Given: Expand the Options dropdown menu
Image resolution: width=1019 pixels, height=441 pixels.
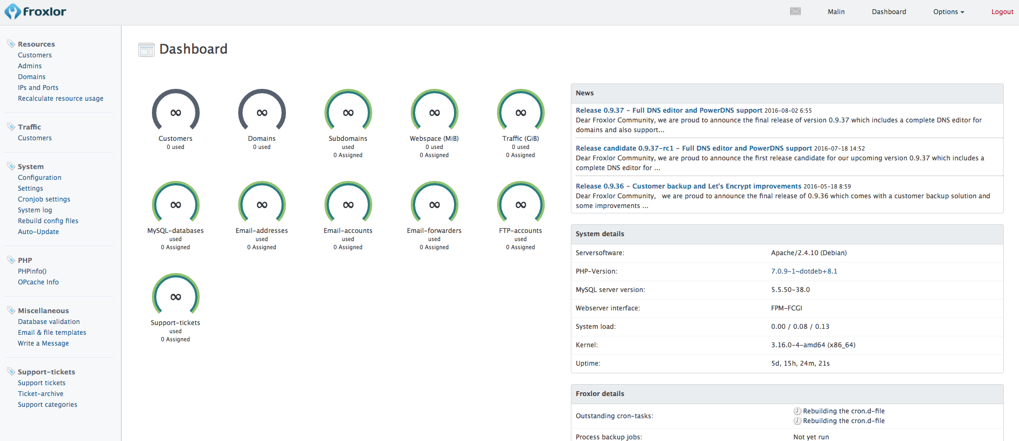Looking at the screenshot, I should pos(948,12).
